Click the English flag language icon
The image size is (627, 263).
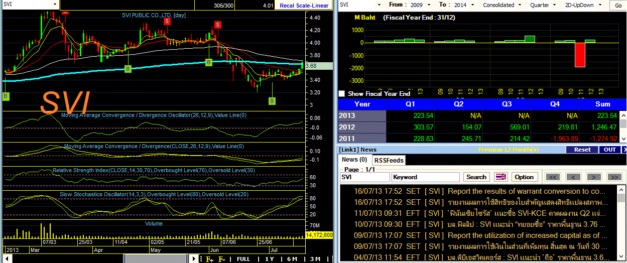tap(500, 177)
